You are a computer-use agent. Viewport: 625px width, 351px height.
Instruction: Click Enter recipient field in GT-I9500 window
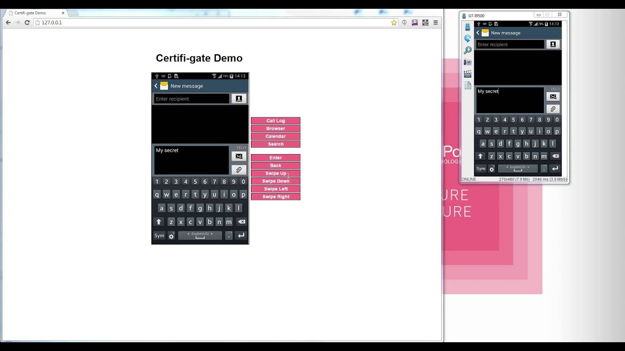(x=510, y=44)
